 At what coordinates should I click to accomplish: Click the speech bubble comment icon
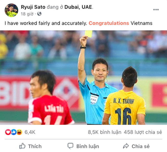70,146
